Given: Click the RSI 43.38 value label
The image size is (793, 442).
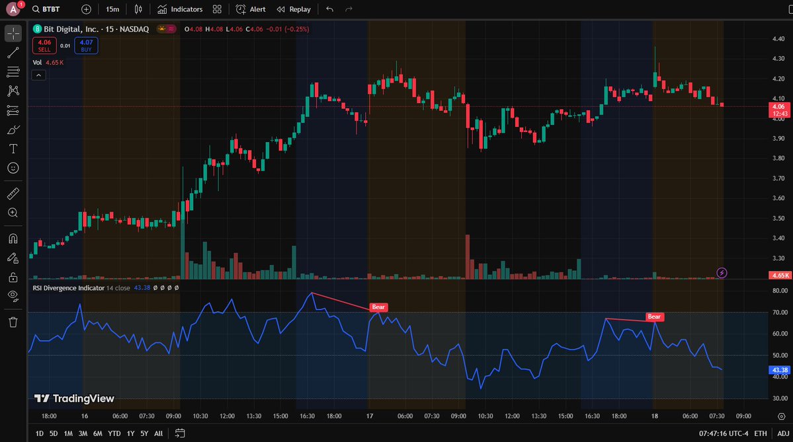Looking at the screenshot, I should [x=779, y=370].
